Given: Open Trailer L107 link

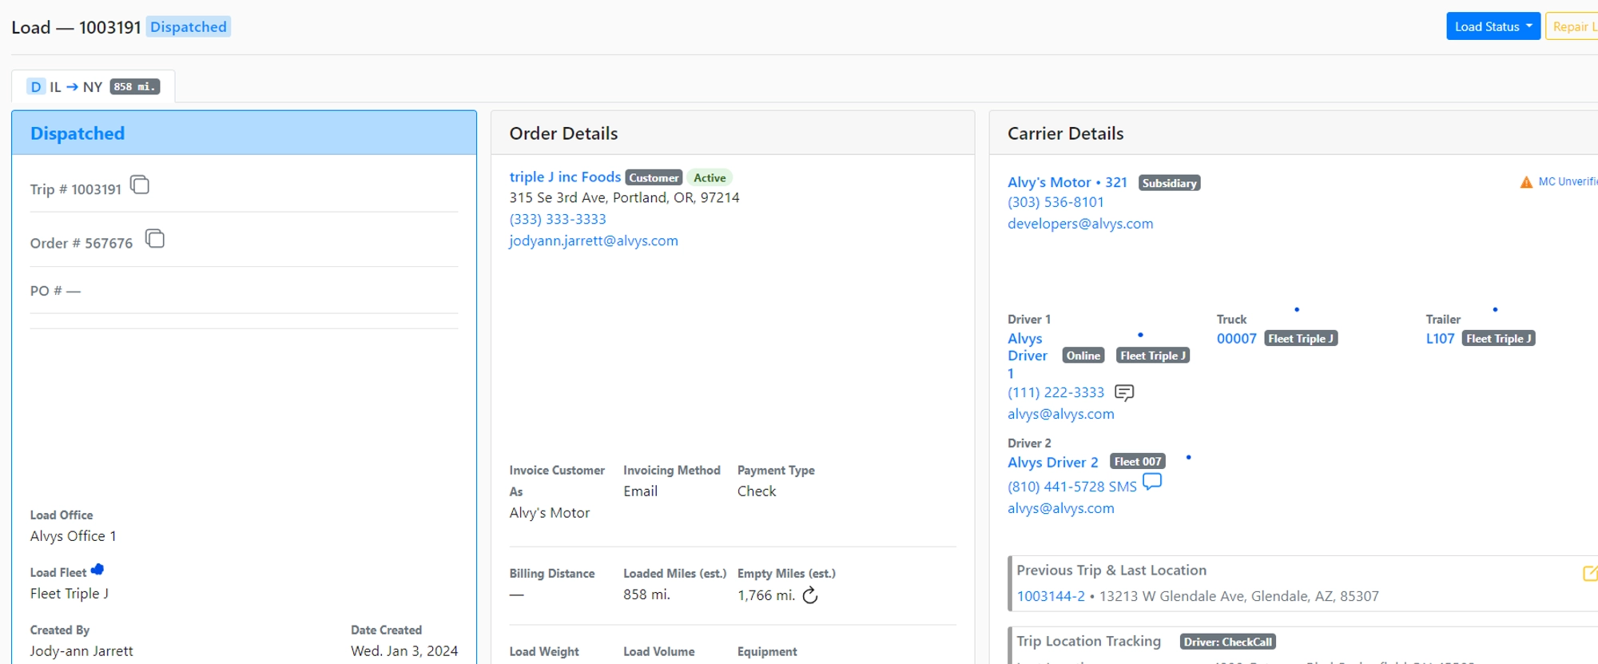Looking at the screenshot, I should coord(1440,339).
